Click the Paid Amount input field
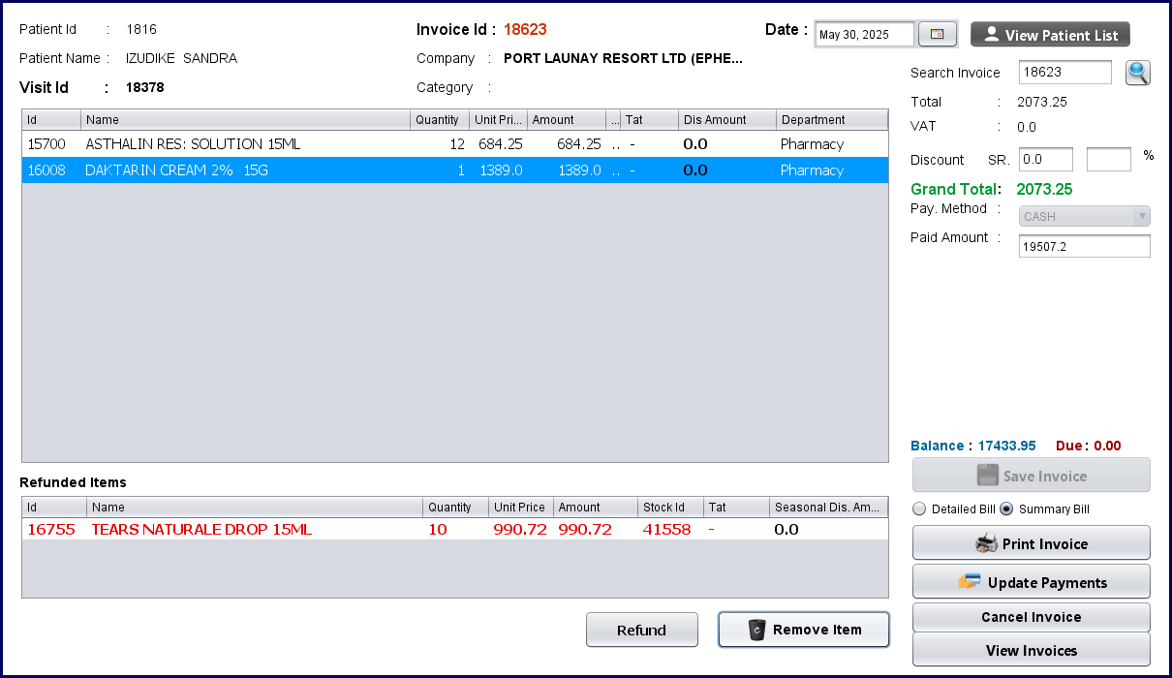This screenshot has height=678, width=1172. (x=1084, y=247)
